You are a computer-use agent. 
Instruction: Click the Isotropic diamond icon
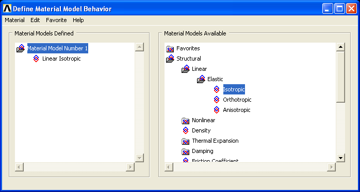click(x=217, y=89)
